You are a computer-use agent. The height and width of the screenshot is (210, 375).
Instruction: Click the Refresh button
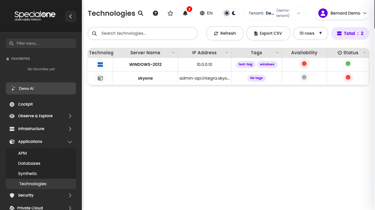pyautogui.click(x=225, y=33)
